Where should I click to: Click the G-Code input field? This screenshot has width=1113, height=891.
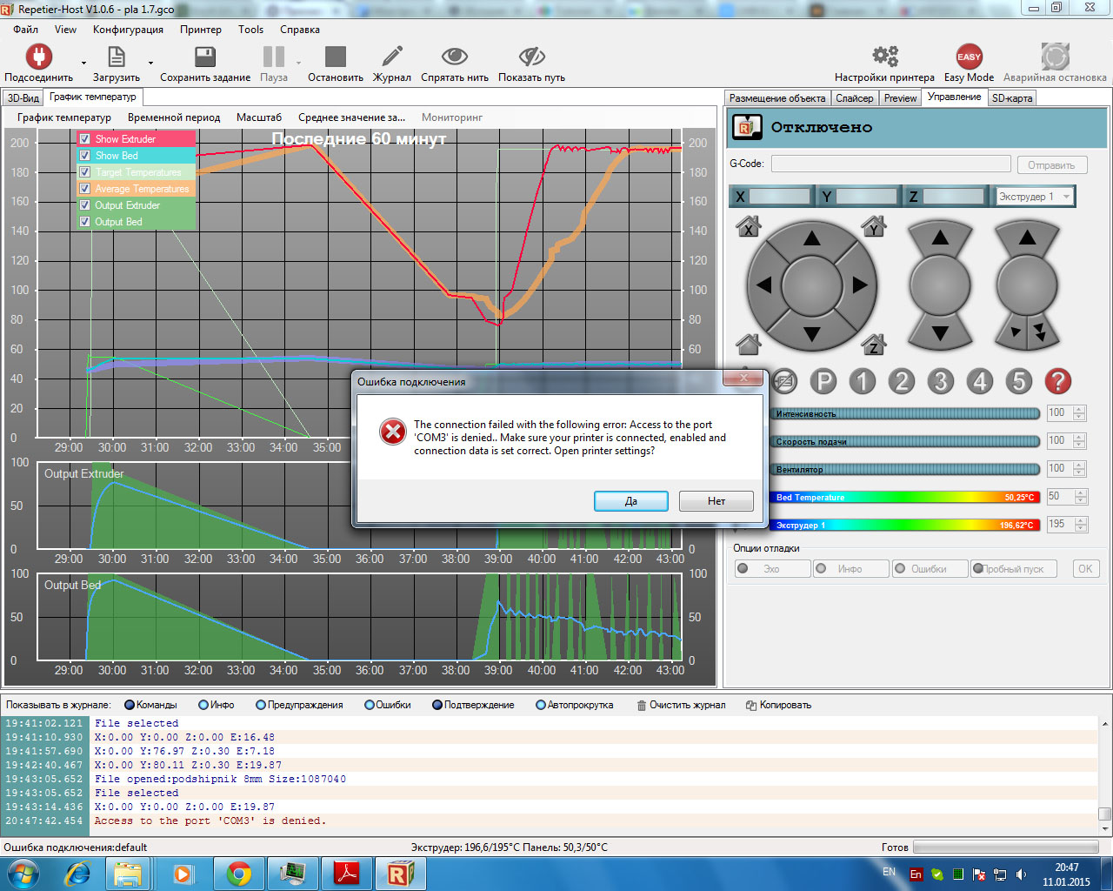click(x=890, y=164)
